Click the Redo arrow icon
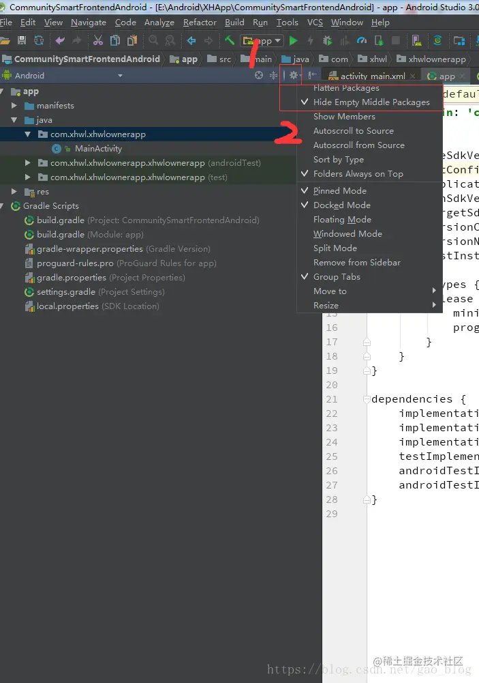Screen dimensions: 479x683 point(77,40)
